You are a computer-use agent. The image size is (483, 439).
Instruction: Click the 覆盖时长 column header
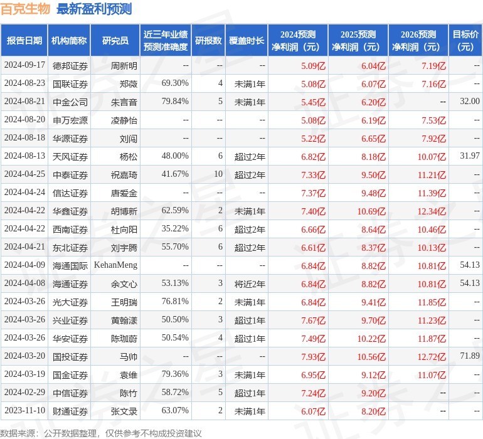click(x=246, y=41)
